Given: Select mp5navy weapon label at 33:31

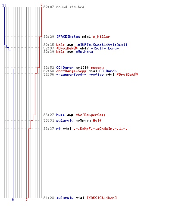Looking at the screenshot, I should pyautogui.click(x=83, y=120).
